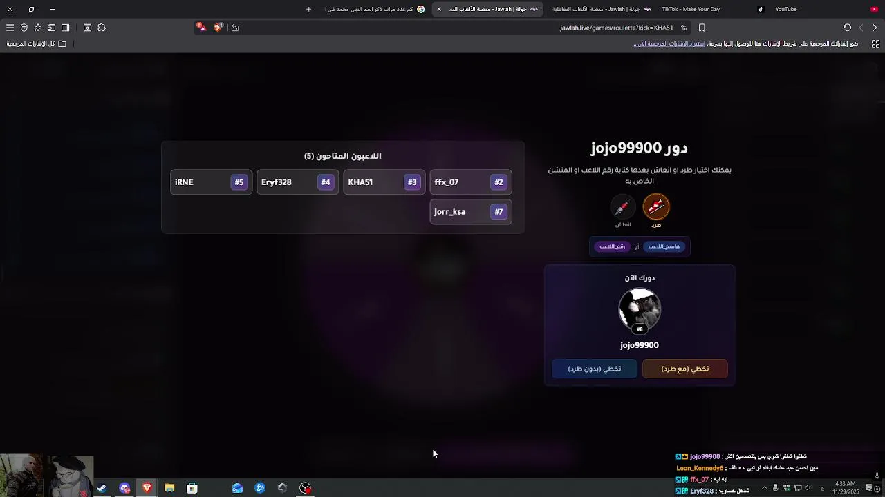Go forward with right chevron
Screen dimensions: 885x497
(875, 28)
